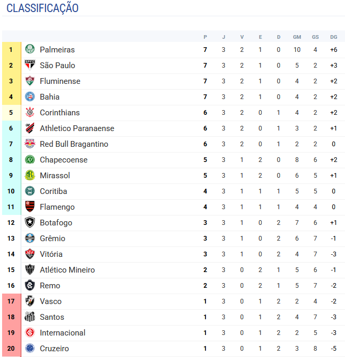Click the GM goals scored header
The height and width of the screenshot is (357, 345).
click(x=297, y=37)
